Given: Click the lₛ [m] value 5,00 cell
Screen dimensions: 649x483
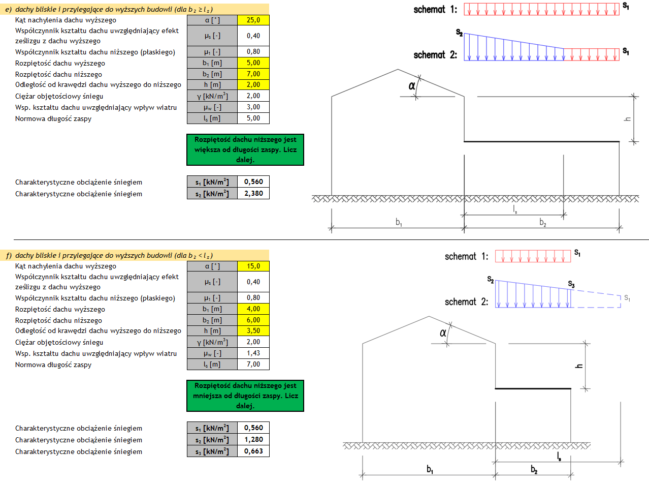Looking at the screenshot, I should (253, 118).
